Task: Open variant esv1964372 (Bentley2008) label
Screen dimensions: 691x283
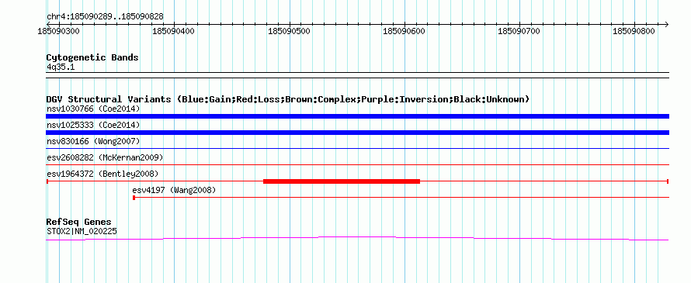Action: (x=102, y=174)
